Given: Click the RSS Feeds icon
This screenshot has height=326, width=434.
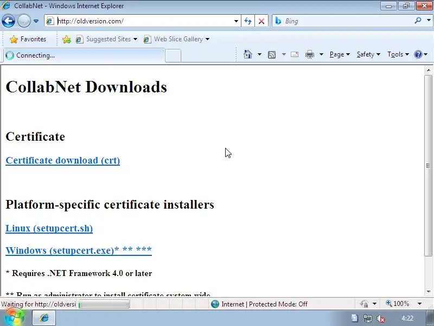Looking at the screenshot, I should coord(272,55).
